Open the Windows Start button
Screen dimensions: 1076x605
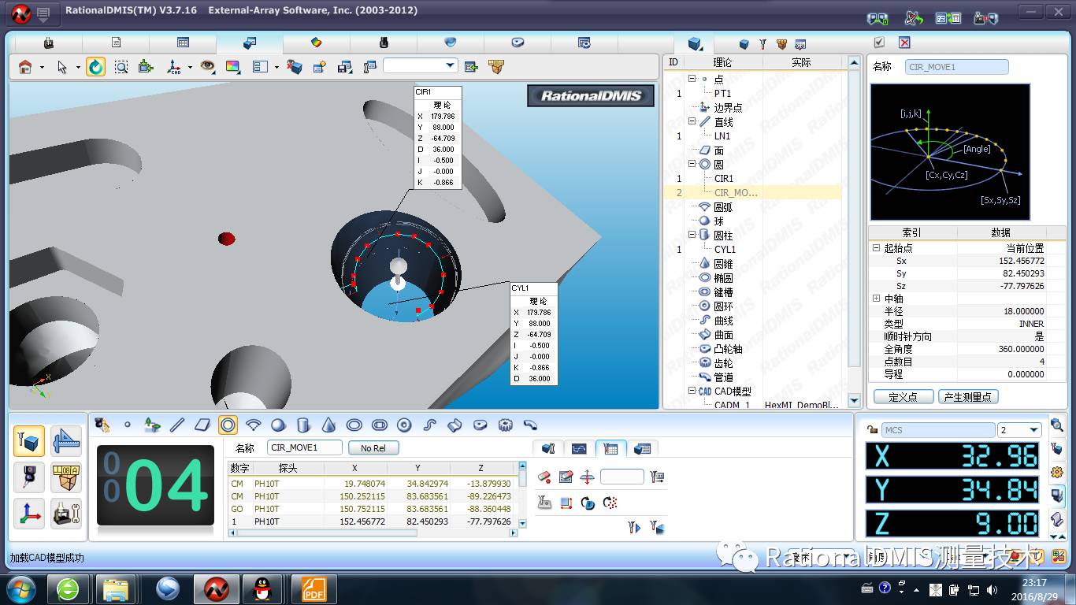pyautogui.click(x=19, y=588)
